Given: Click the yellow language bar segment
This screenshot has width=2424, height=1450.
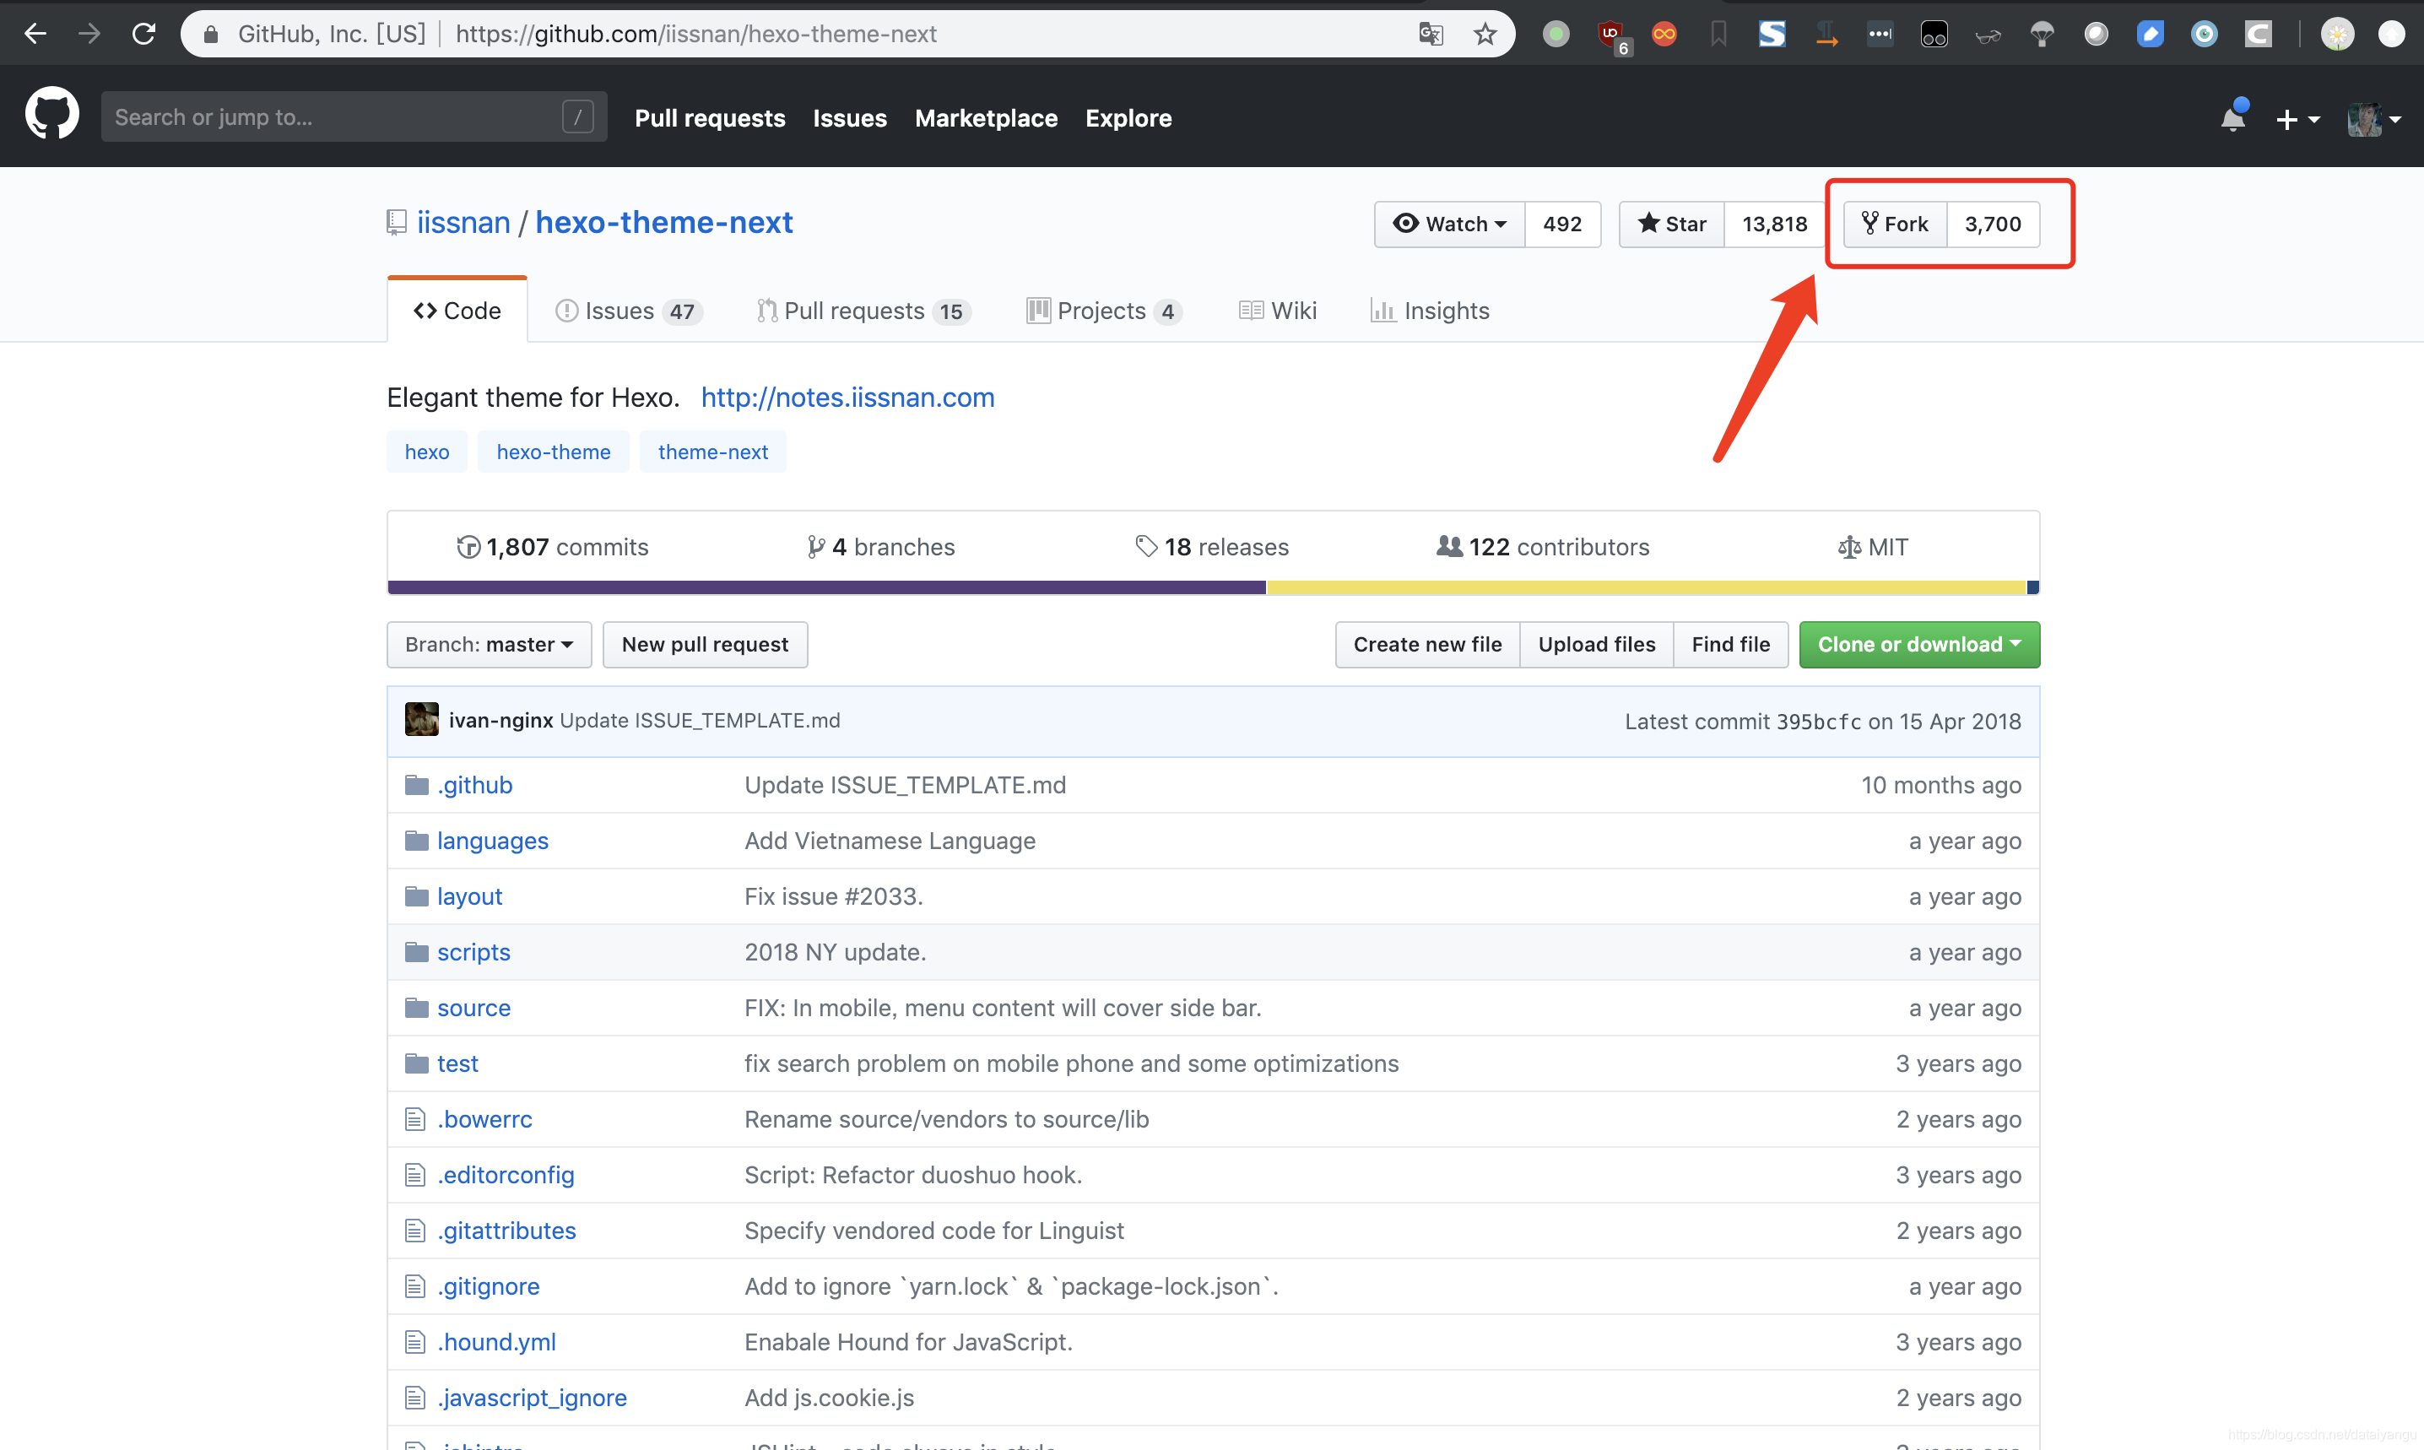Looking at the screenshot, I should click(1647, 587).
